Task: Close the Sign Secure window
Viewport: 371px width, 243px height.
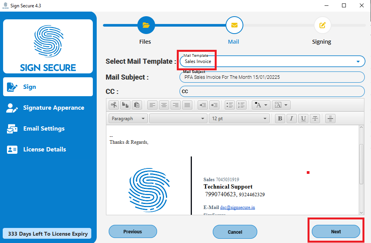Action: click(x=362, y=5)
